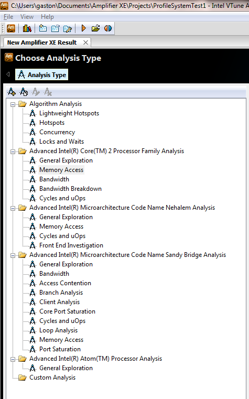Open the Help menu
The width and height of the screenshot is (249, 399).
click(x=47, y=17)
